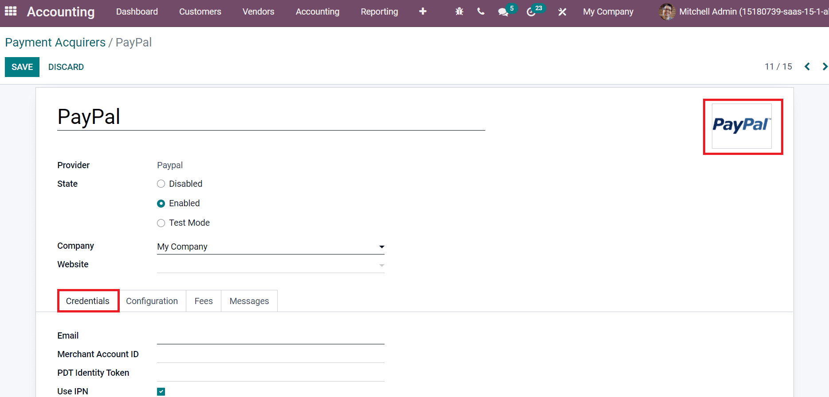The width and height of the screenshot is (829, 397).
Task: Open the apps grid menu icon
Action: pos(11,11)
